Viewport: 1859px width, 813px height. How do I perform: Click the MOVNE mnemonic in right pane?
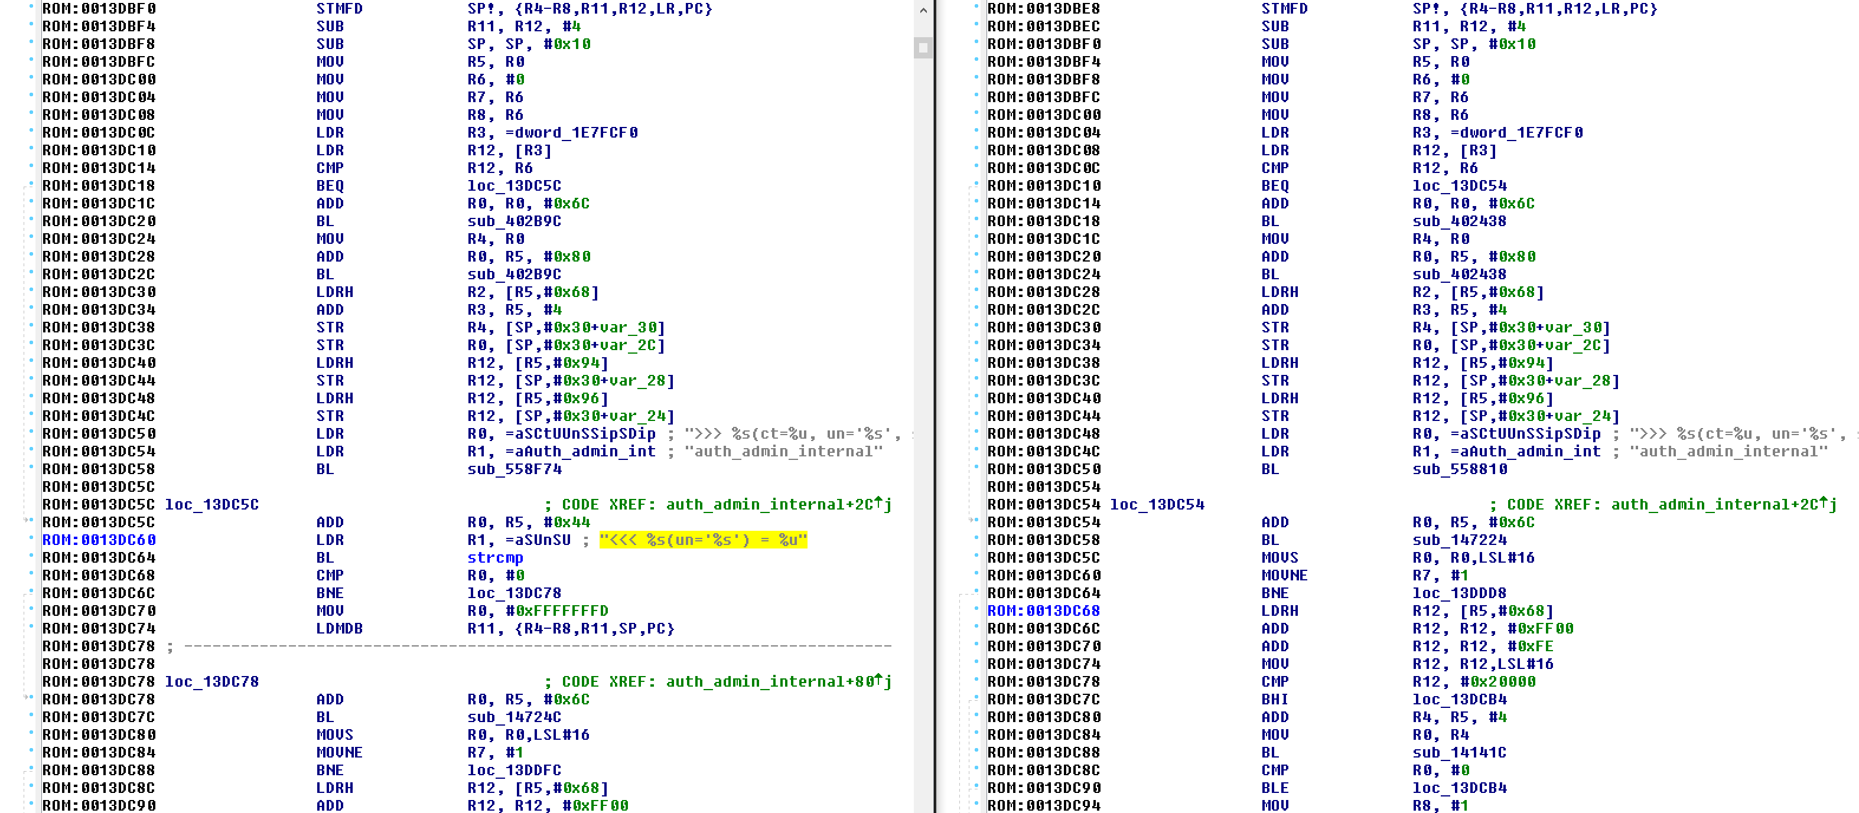coord(1285,576)
